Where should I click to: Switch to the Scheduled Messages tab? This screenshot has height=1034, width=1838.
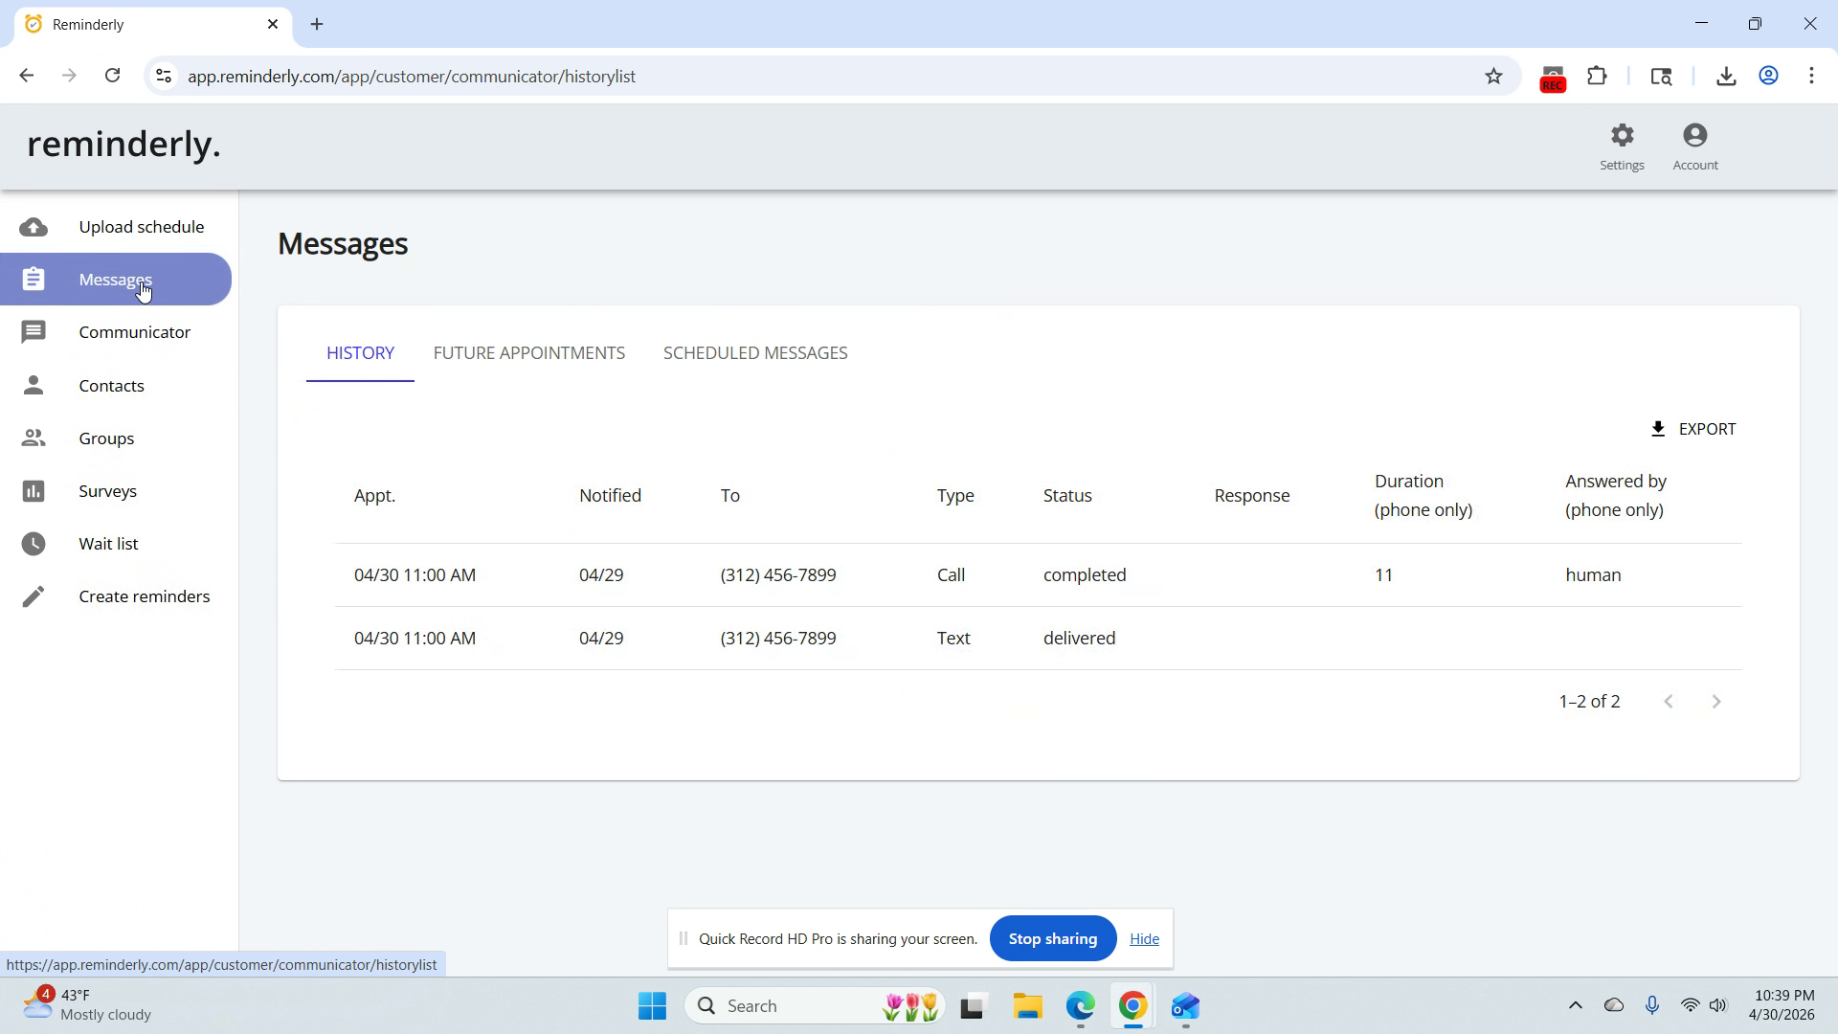(755, 353)
